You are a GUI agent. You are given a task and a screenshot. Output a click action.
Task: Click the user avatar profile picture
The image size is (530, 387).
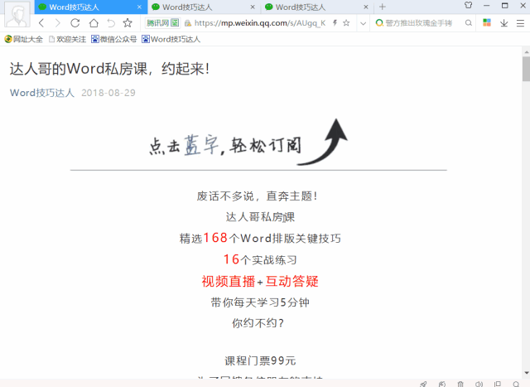(17, 14)
